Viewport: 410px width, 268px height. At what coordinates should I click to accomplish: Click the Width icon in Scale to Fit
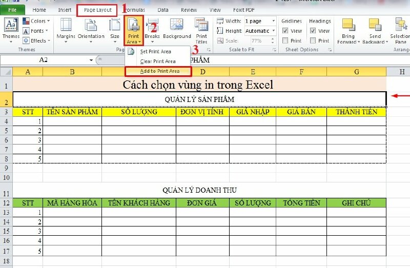(x=220, y=21)
